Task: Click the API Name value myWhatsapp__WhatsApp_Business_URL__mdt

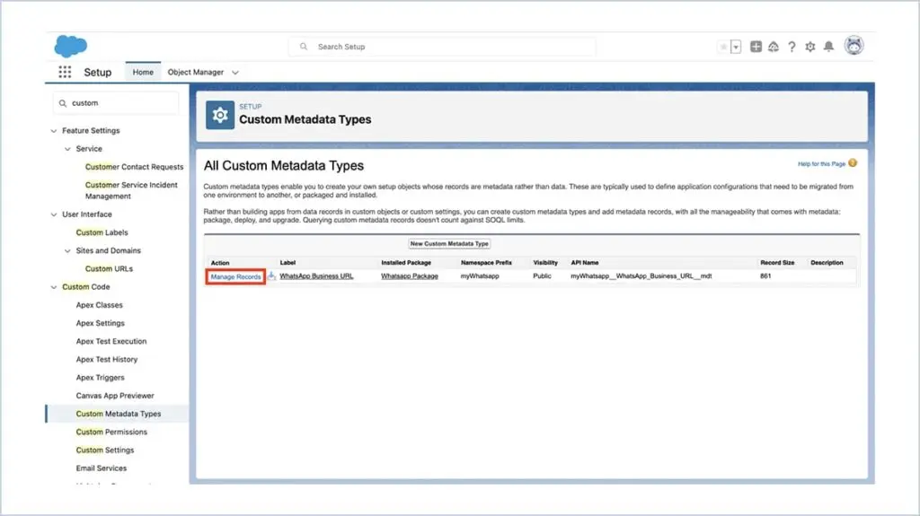Action: tap(641, 276)
